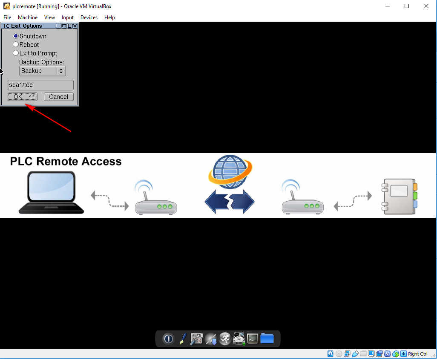Viewport: 437px width, 359px height.
Task: Click the hard disk activity status icon
Action: (330, 354)
